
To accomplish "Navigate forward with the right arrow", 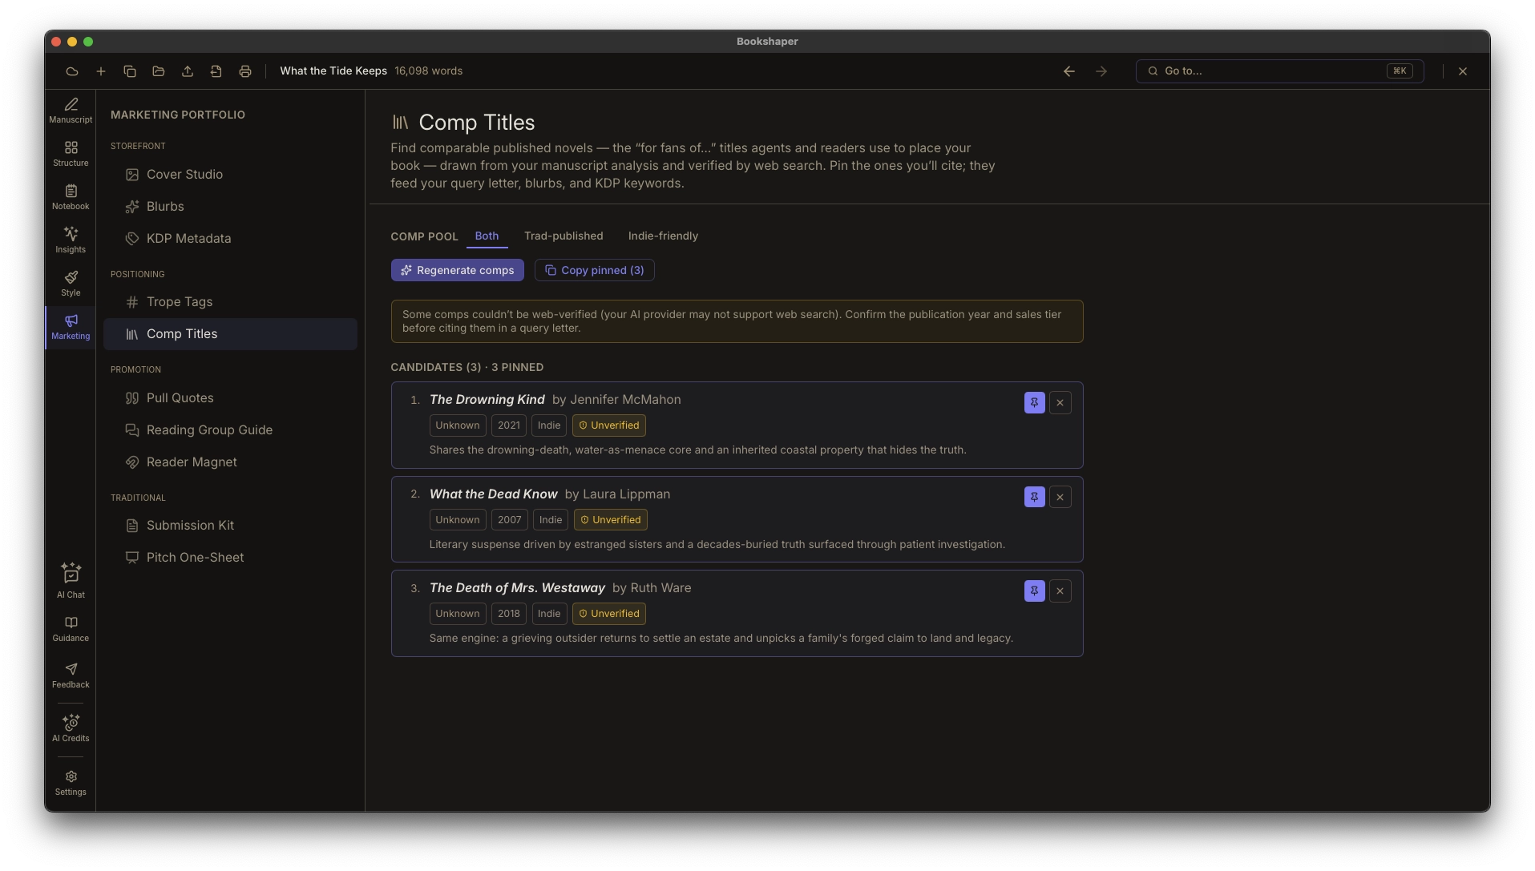I will click(x=1101, y=71).
